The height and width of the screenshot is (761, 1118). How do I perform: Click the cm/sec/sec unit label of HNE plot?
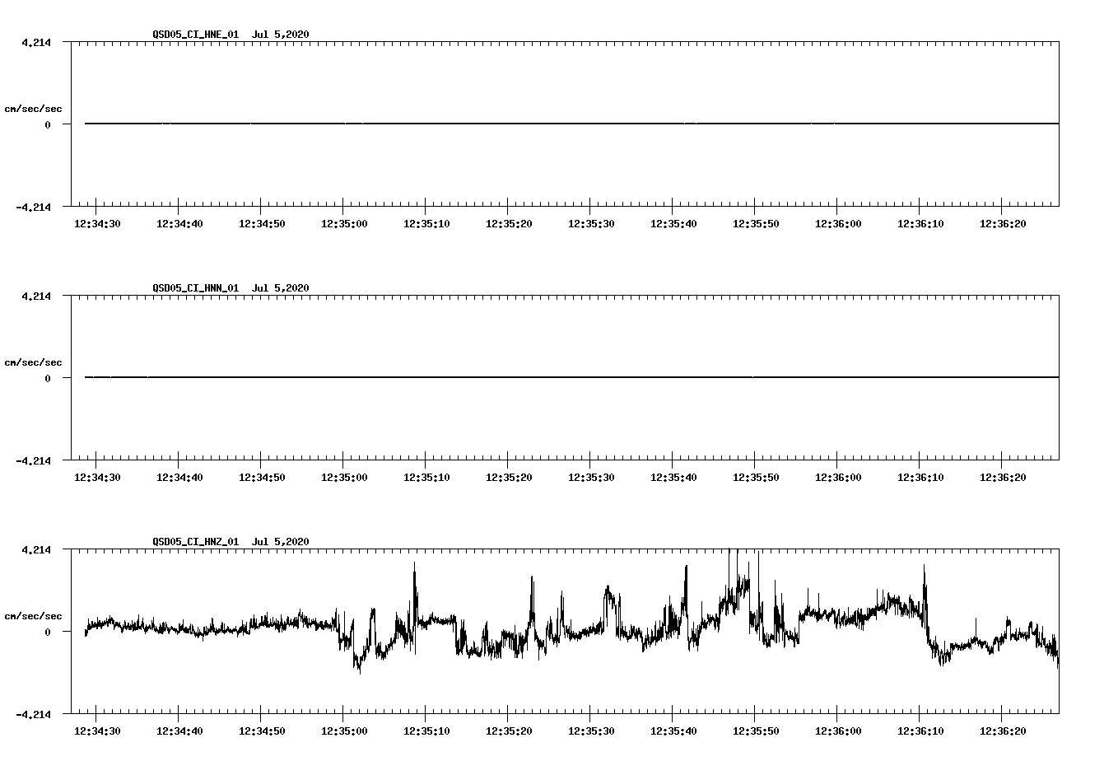tap(33, 109)
